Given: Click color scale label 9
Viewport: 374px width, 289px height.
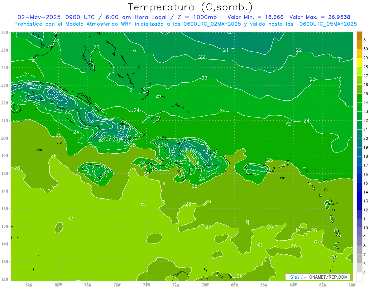Looking at the screenshot, I should [x=365, y=237].
